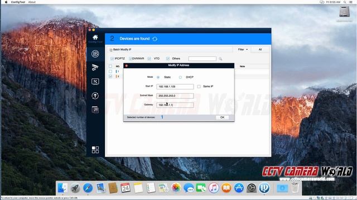357x200 pixels.
Task: Open Finder from the Dock
Action: click(62, 188)
